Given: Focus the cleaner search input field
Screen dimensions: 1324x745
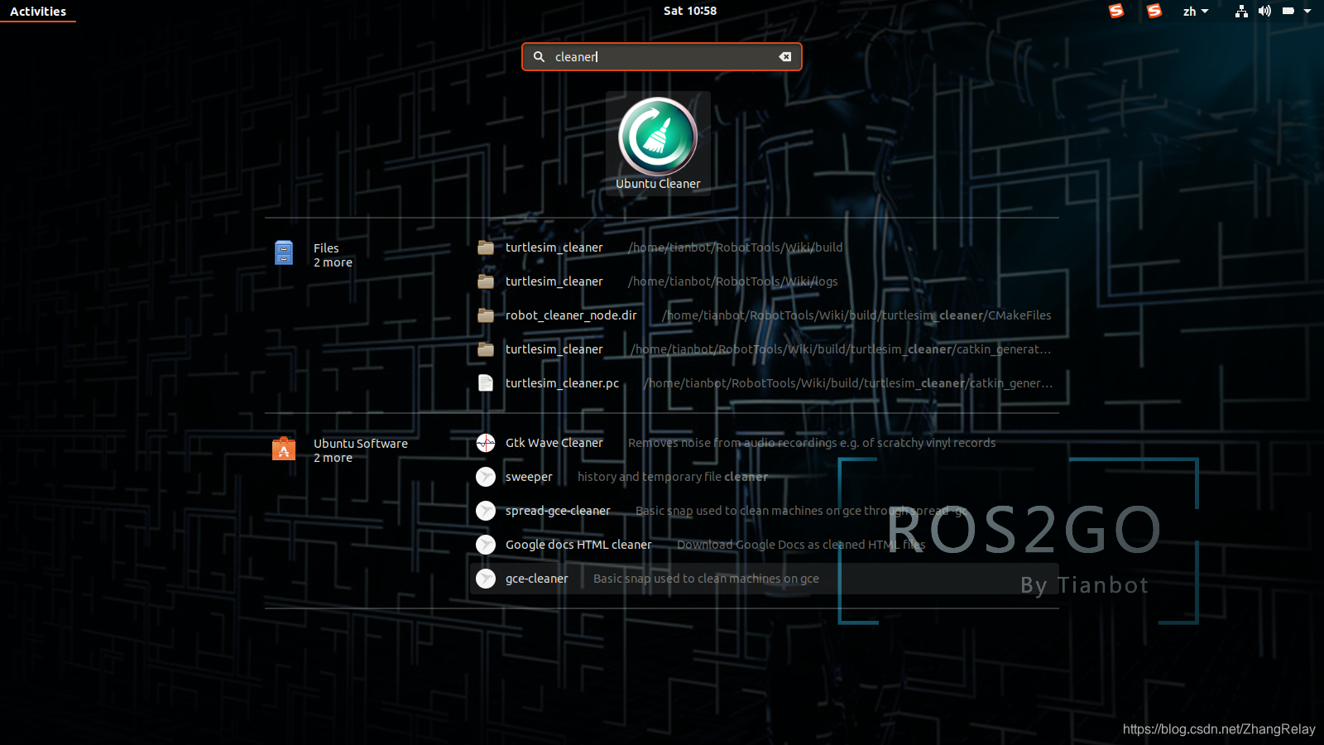Looking at the screenshot, I should click(662, 57).
